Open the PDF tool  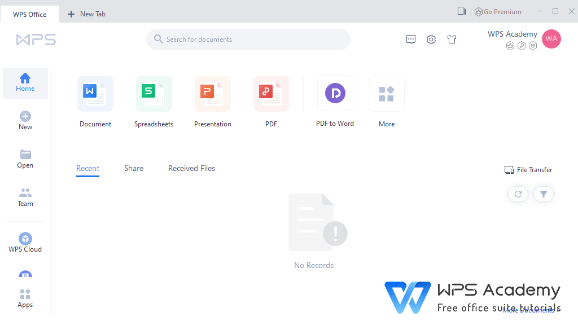[x=272, y=102]
